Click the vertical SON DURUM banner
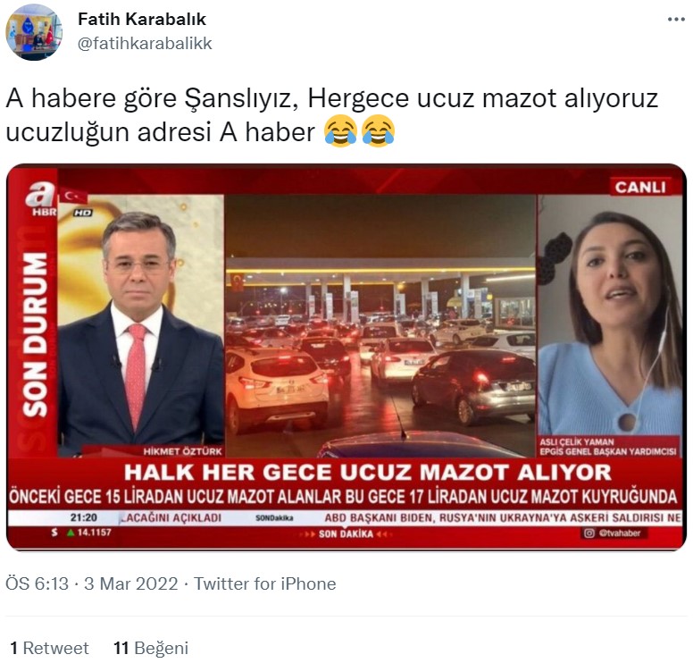Screen dimensions: 693x663 (35, 335)
